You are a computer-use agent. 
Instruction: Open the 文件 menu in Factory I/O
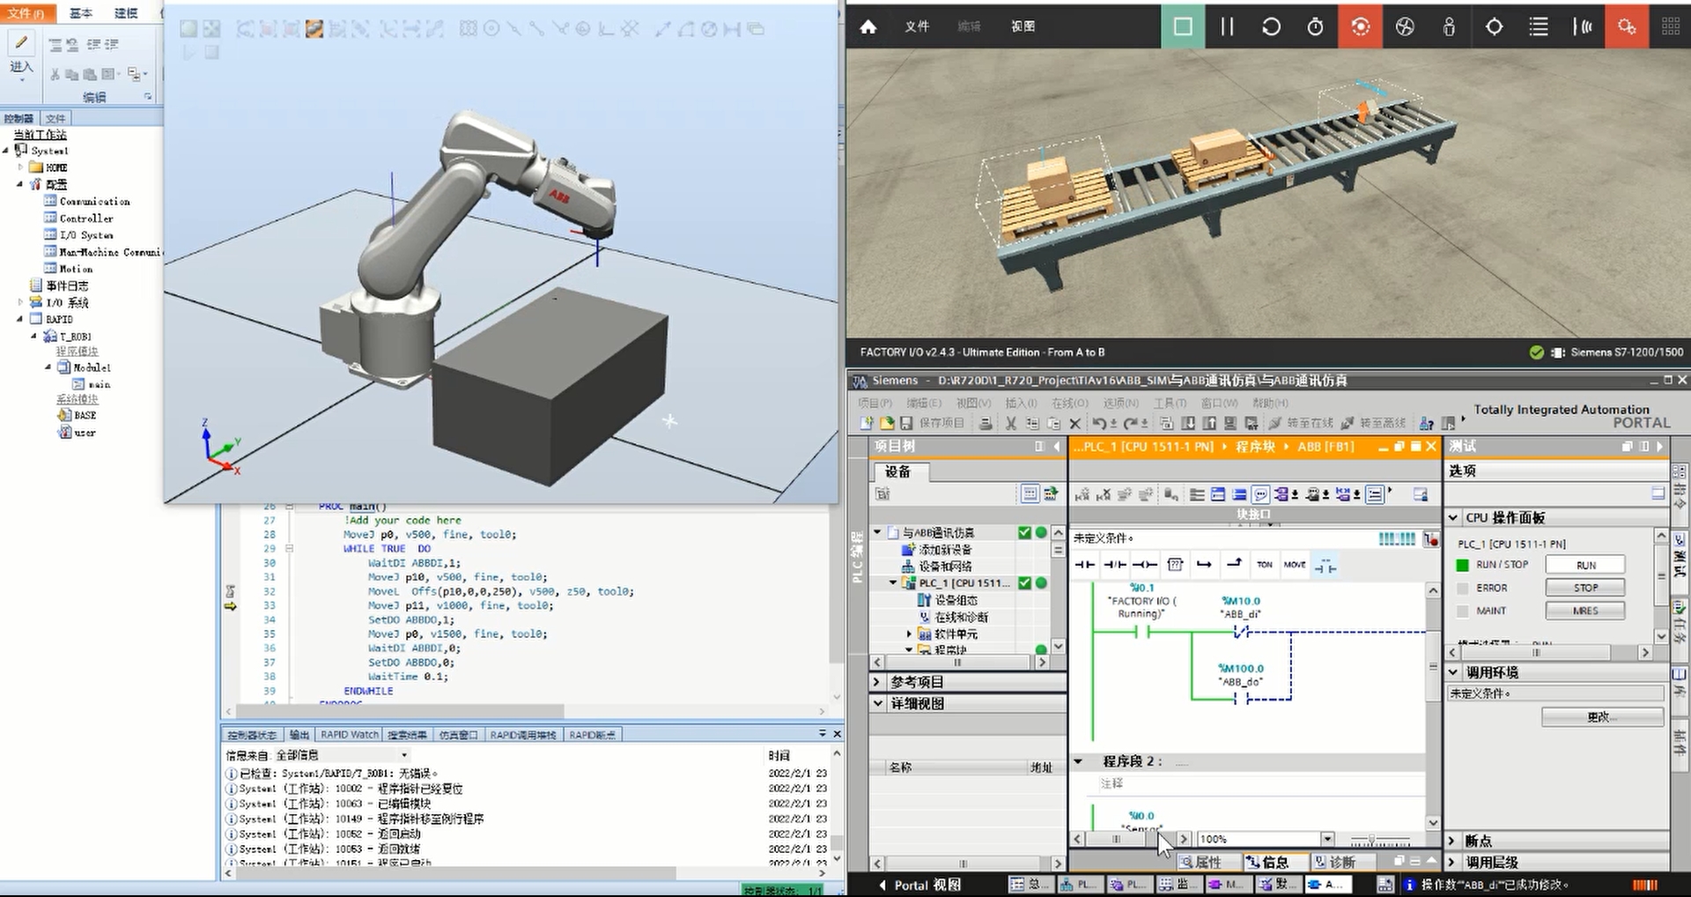pyautogui.click(x=917, y=26)
